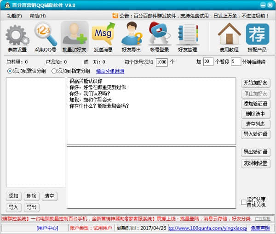Open 搭配产品 recommend icon

pyautogui.click(x=257, y=38)
